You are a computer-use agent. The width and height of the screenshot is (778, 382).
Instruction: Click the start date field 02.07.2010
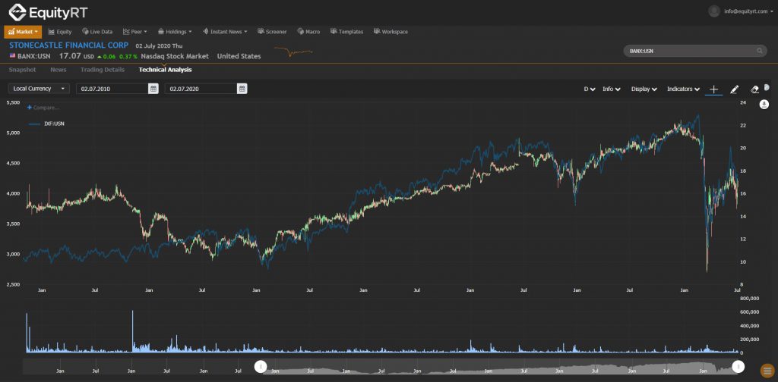point(112,89)
